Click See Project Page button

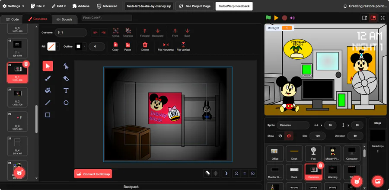pyautogui.click(x=195, y=6)
